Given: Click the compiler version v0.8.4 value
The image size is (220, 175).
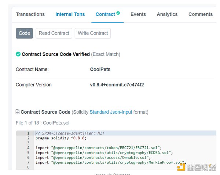Looking at the screenshot, I should point(117,85).
